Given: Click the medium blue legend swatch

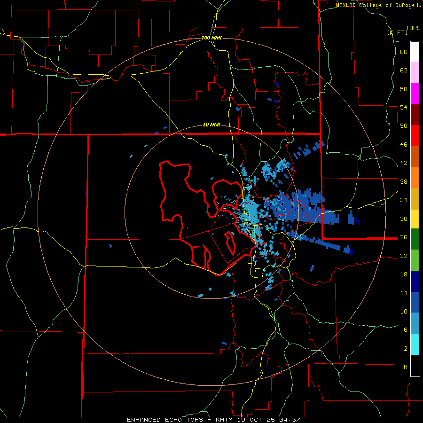Looking at the screenshot, I should 415,302.
